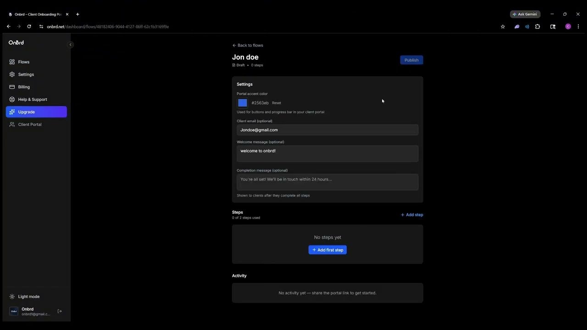587x330 pixels.
Task: Click the Upgrade sparkle icon
Action: (12, 112)
